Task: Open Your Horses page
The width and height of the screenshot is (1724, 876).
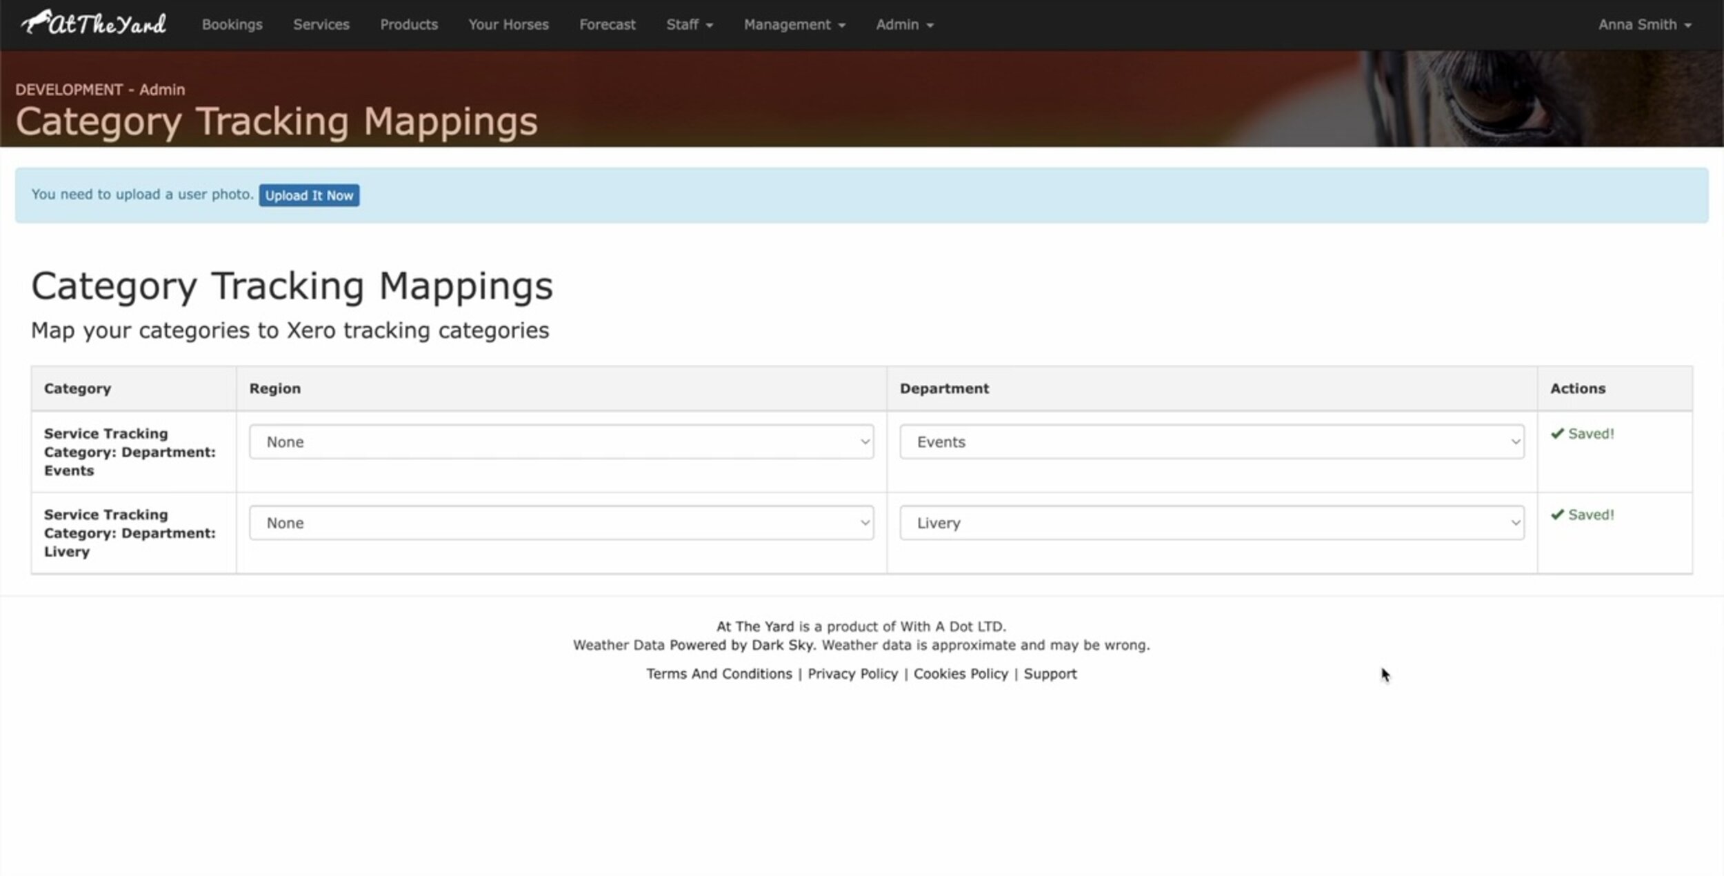Action: (508, 25)
